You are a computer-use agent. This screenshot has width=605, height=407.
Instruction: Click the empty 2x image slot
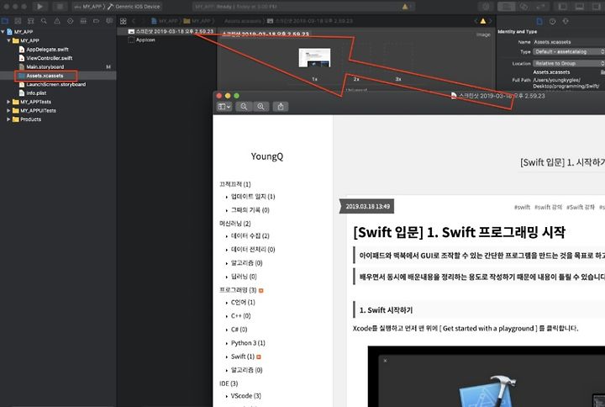(x=356, y=58)
